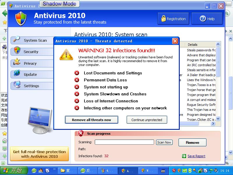Open the Windows Start button

click(x=14, y=171)
